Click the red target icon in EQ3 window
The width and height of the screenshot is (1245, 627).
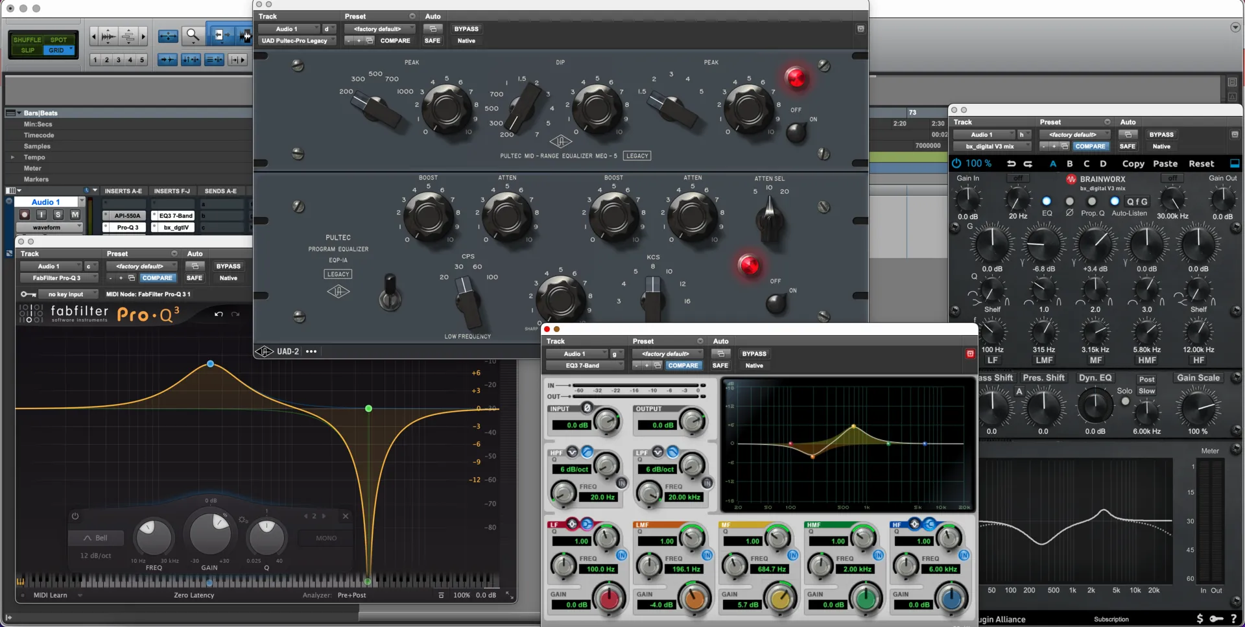tap(970, 353)
